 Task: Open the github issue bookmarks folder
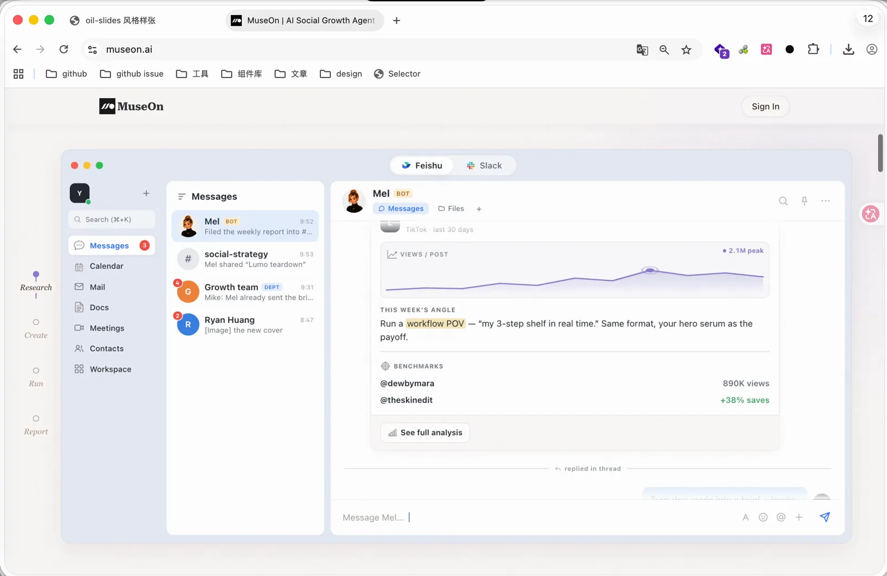pos(131,74)
